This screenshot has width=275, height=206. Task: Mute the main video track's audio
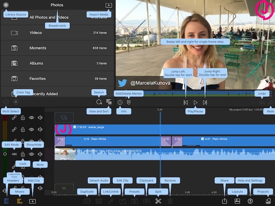click(x=40, y=154)
